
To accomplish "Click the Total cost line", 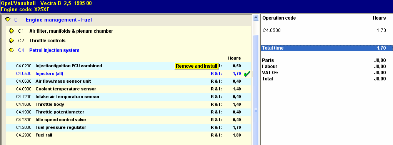I will 324,79.
